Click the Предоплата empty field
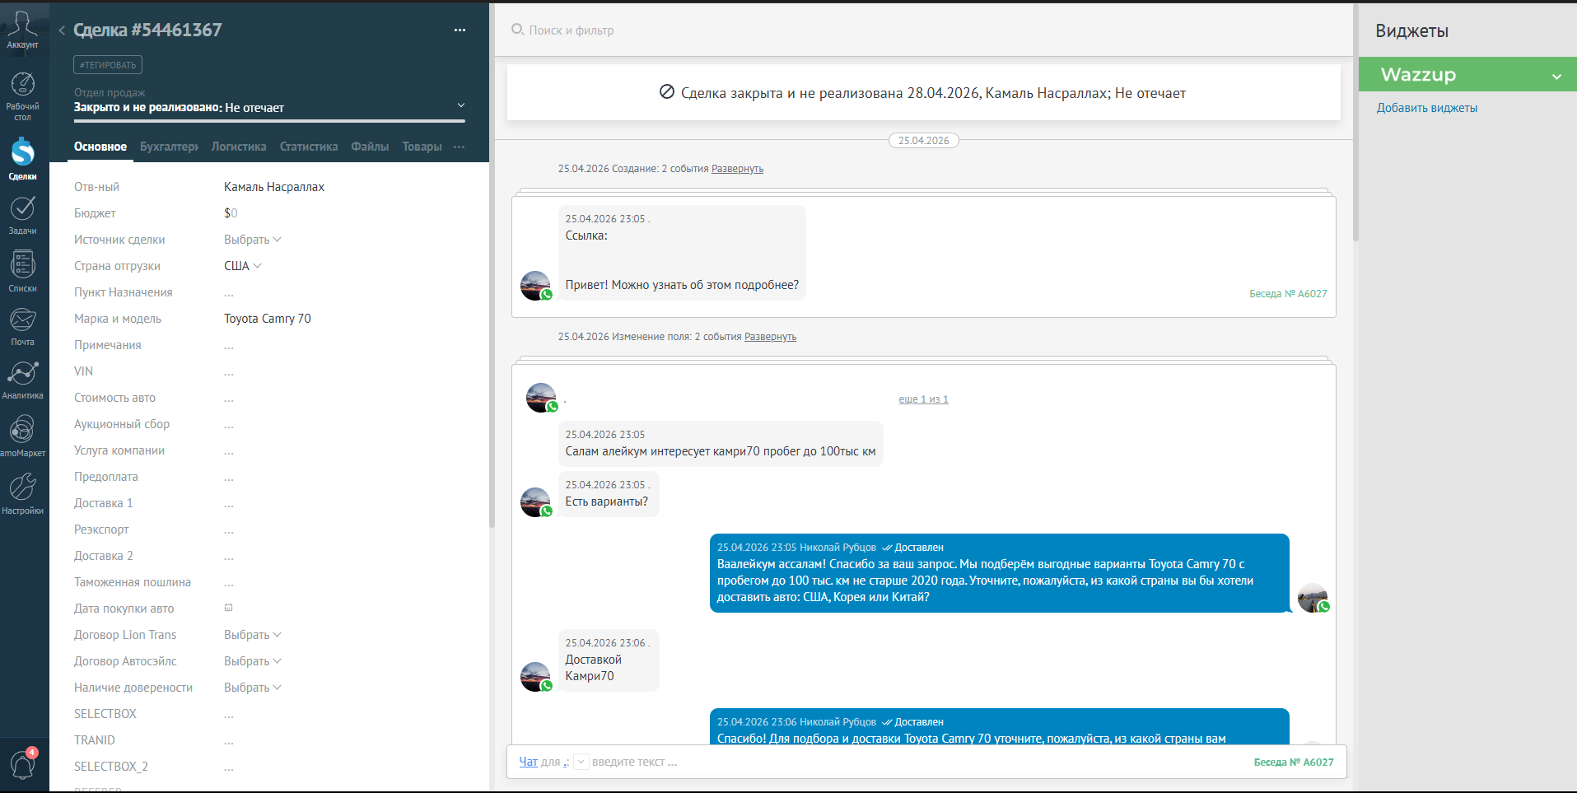1577x793 pixels. coord(229,478)
